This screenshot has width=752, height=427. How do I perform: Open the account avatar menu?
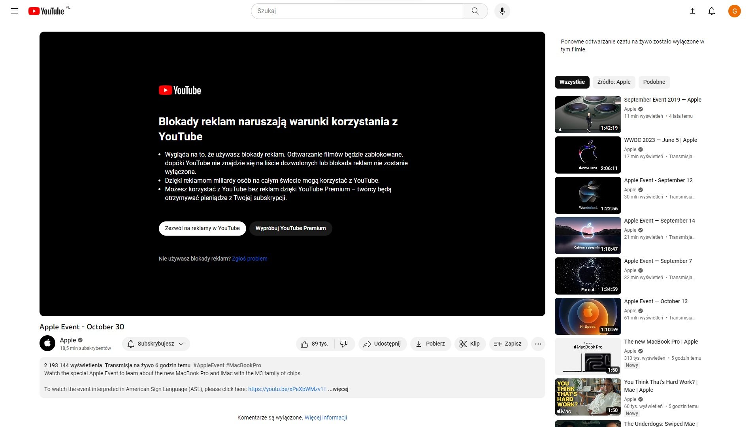pos(734,11)
